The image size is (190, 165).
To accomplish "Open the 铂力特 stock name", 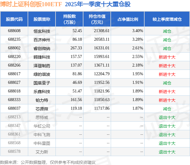I will tap(42, 100).
